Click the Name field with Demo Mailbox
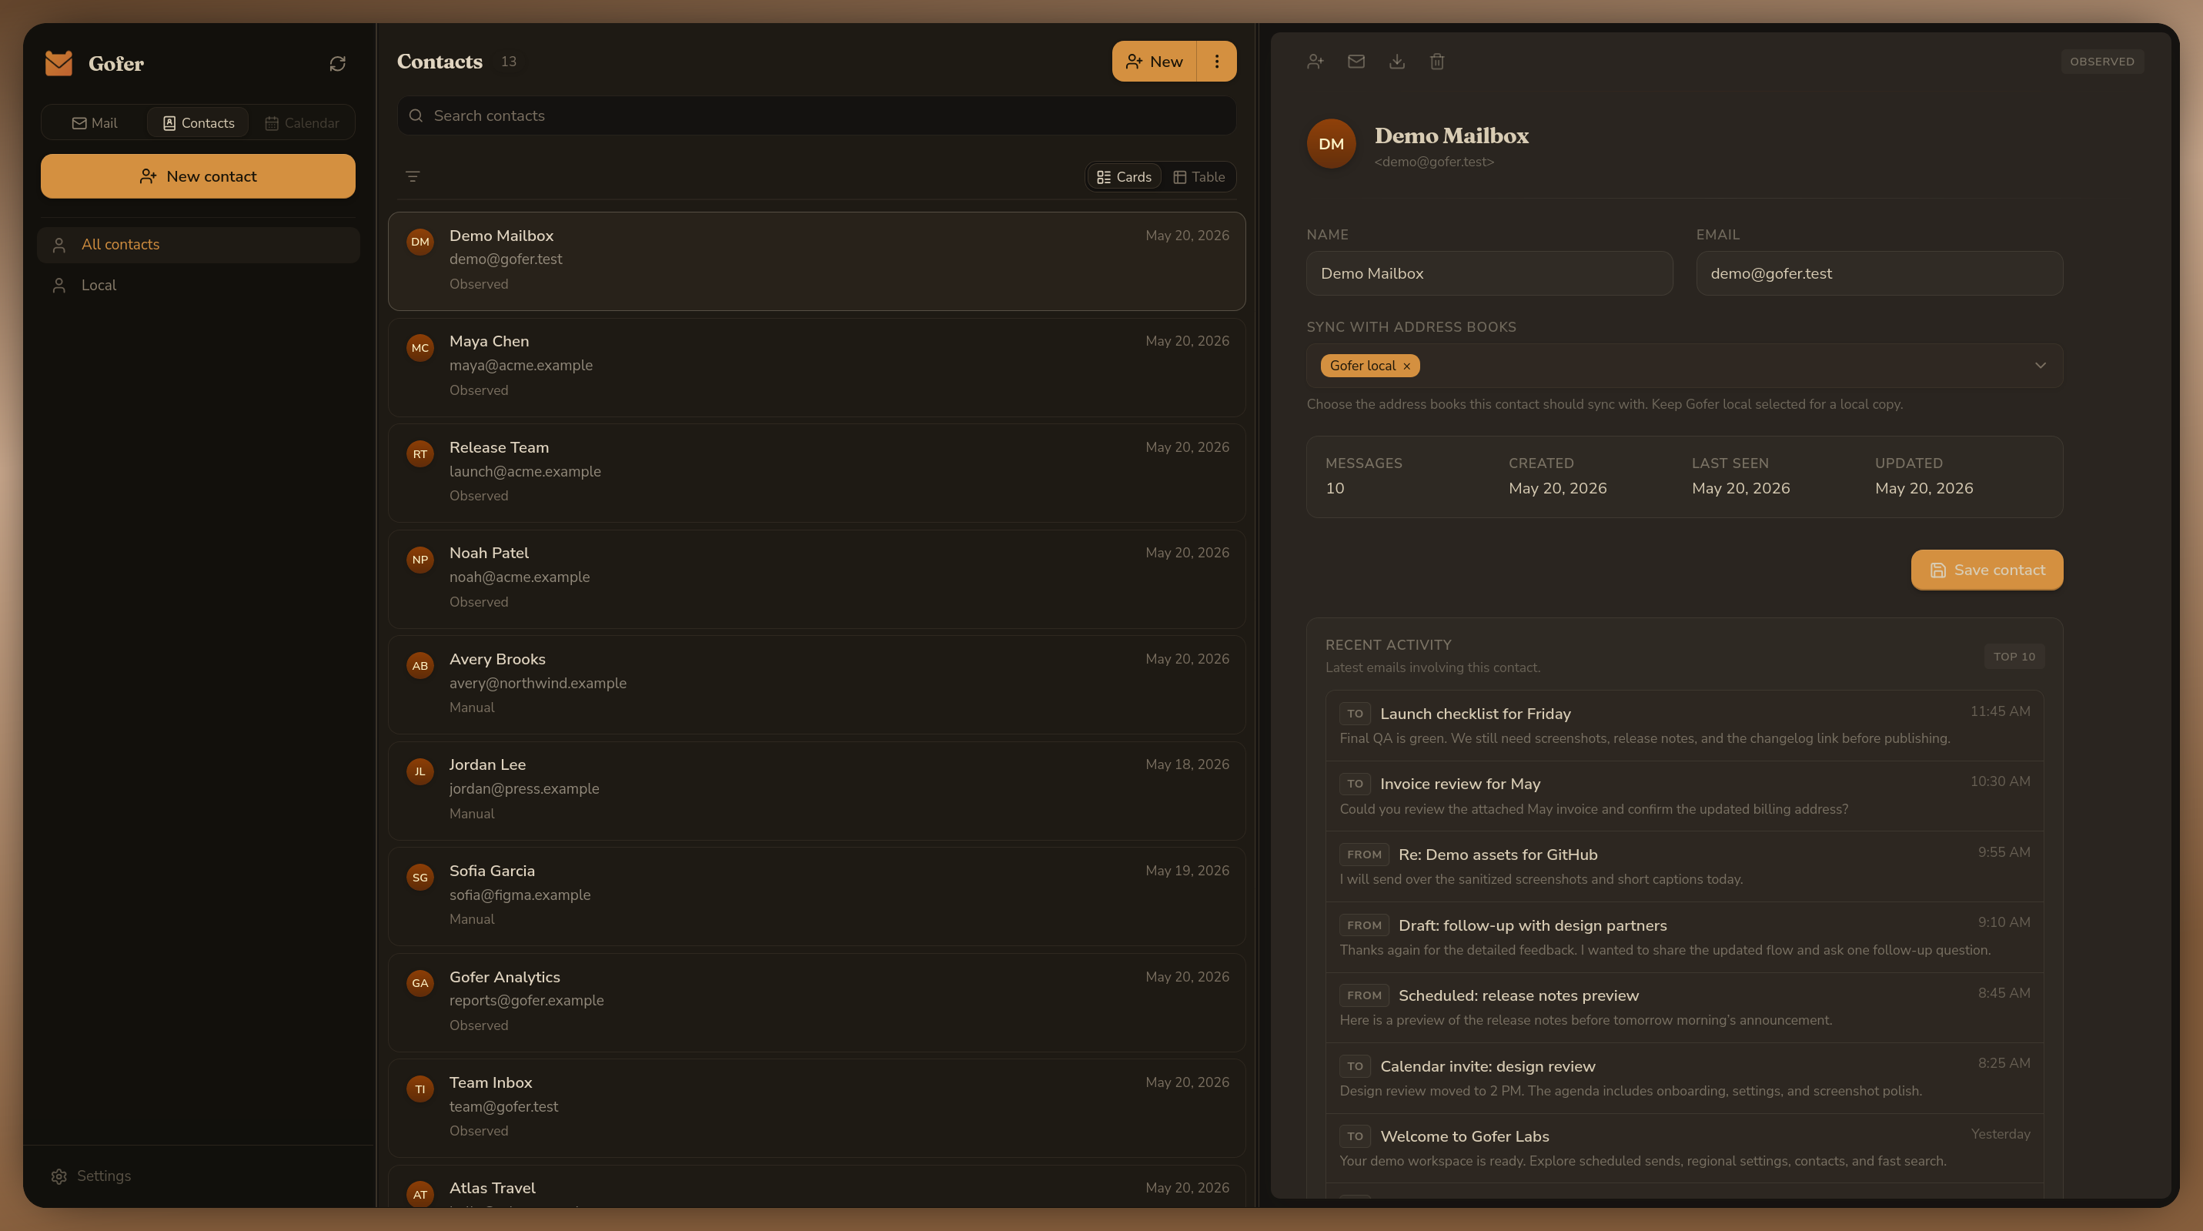The image size is (2203, 1231). pos(1489,274)
